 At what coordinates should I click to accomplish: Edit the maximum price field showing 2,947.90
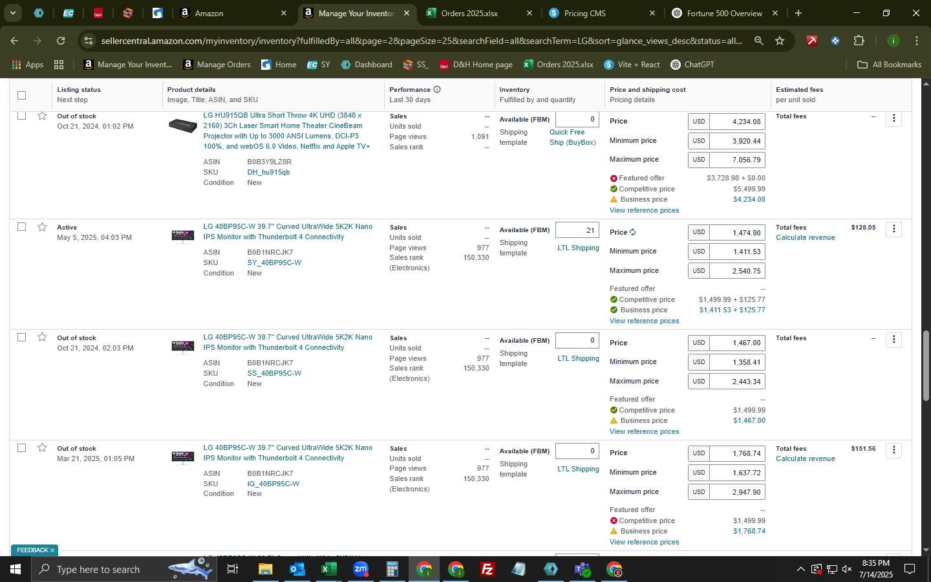pos(737,492)
